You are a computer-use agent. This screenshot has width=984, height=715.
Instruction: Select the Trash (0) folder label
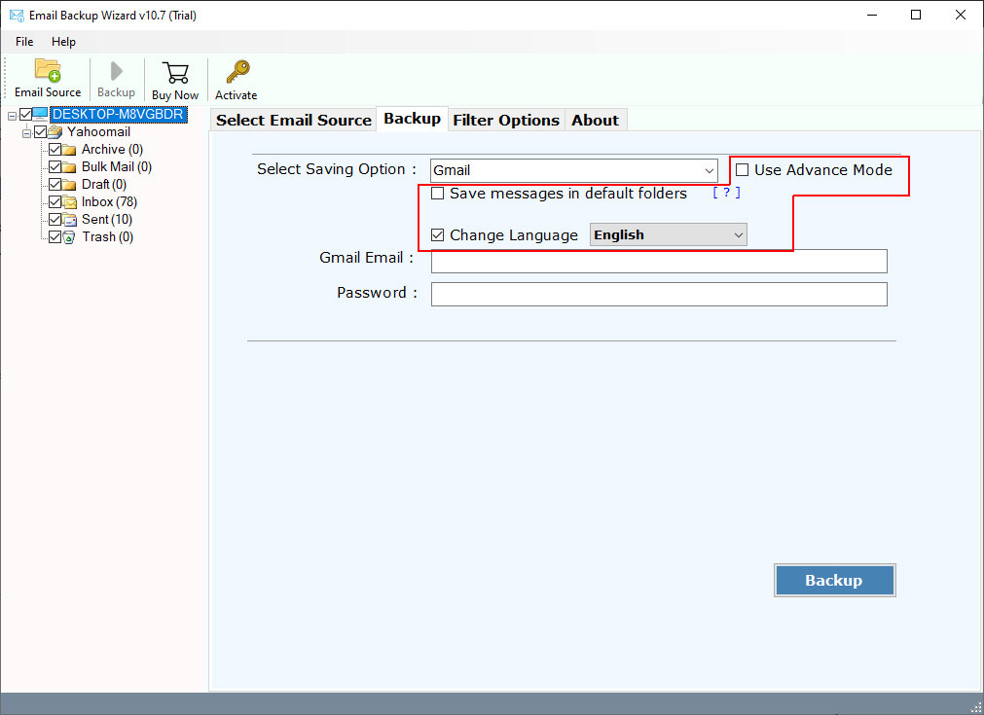[107, 237]
